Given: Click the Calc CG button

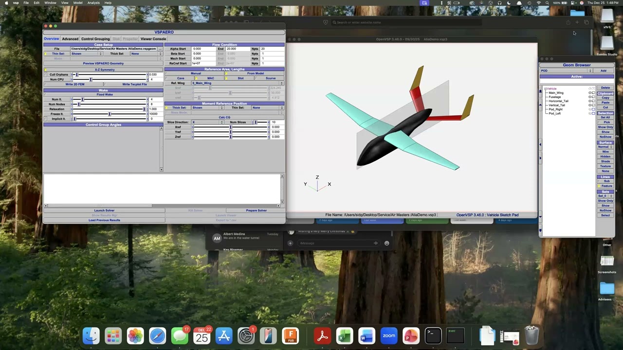Looking at the screenshot, I should (x=224, y=117).
